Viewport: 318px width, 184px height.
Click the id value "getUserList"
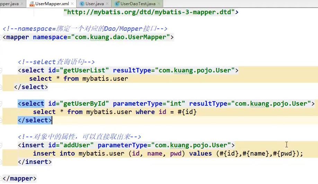coord(84,70)
